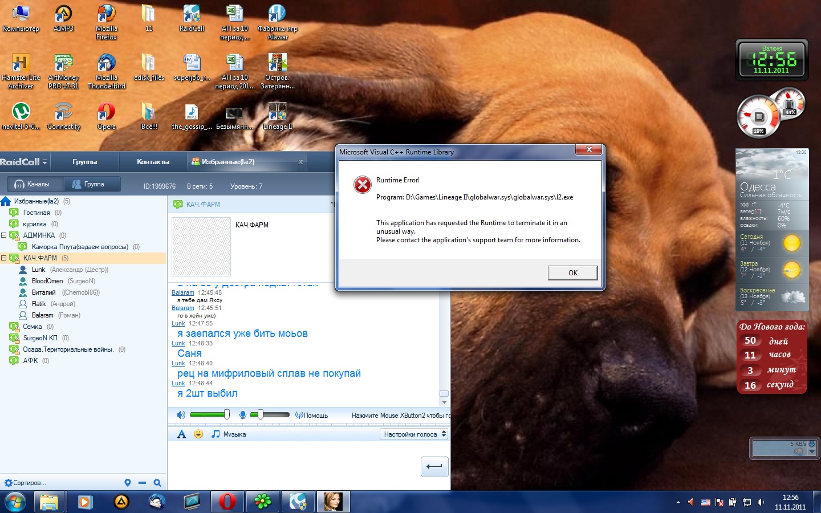
Task: Select user Flatik in channel list
Action: (38, 304)
